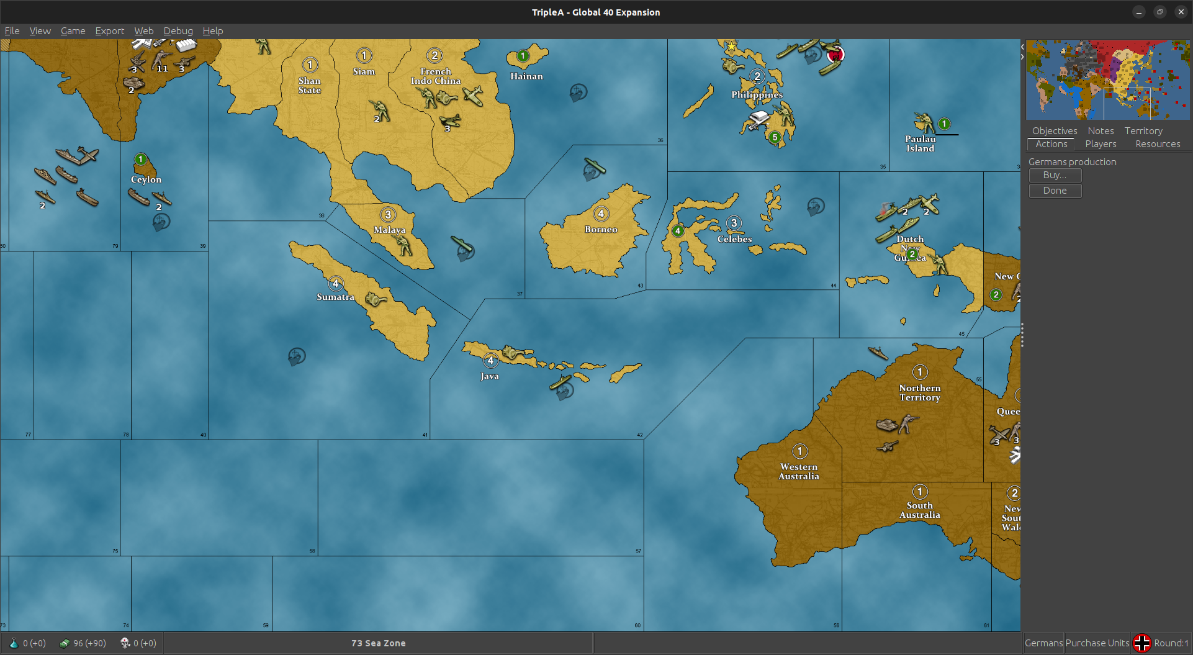This screenshot has width=1193, height=655.
Task: Select the tank in India
Action: click(133, 82)
